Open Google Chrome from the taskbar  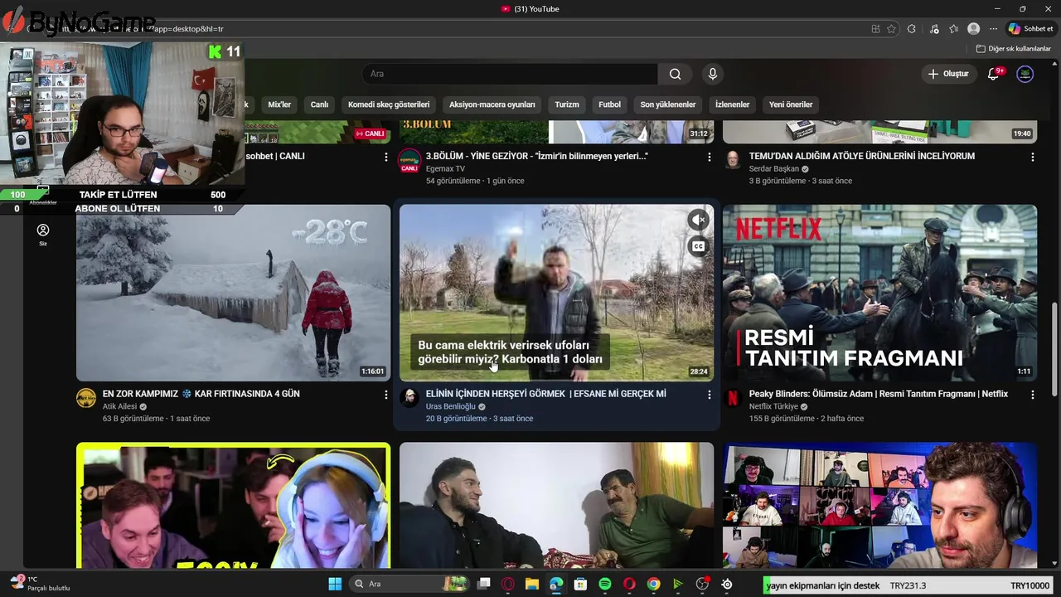click(x=654, y=584)
